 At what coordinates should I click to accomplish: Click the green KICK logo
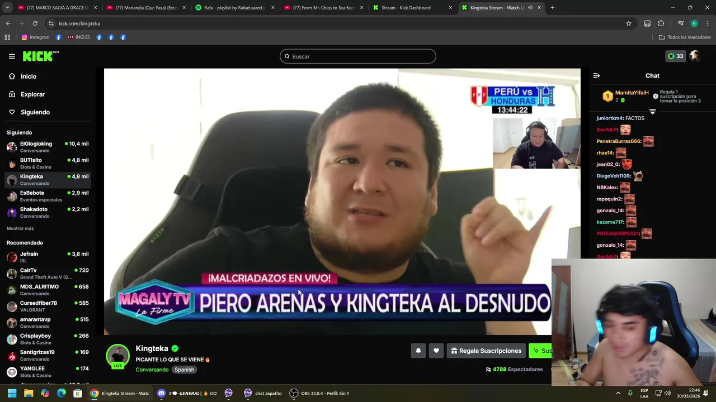pos(40,56)
